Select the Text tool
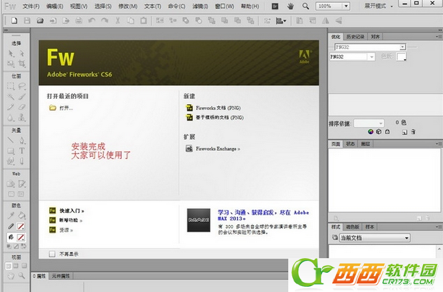The height and width of the screenshot is (292, 443). click(22, 151)
